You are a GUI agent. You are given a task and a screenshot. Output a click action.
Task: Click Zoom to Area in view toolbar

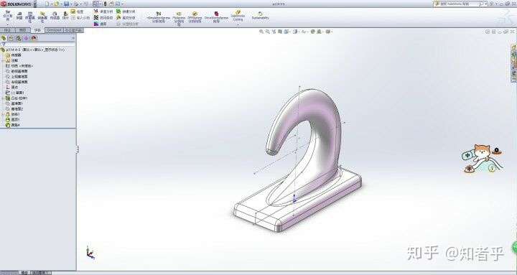click(x=267, y=32)
